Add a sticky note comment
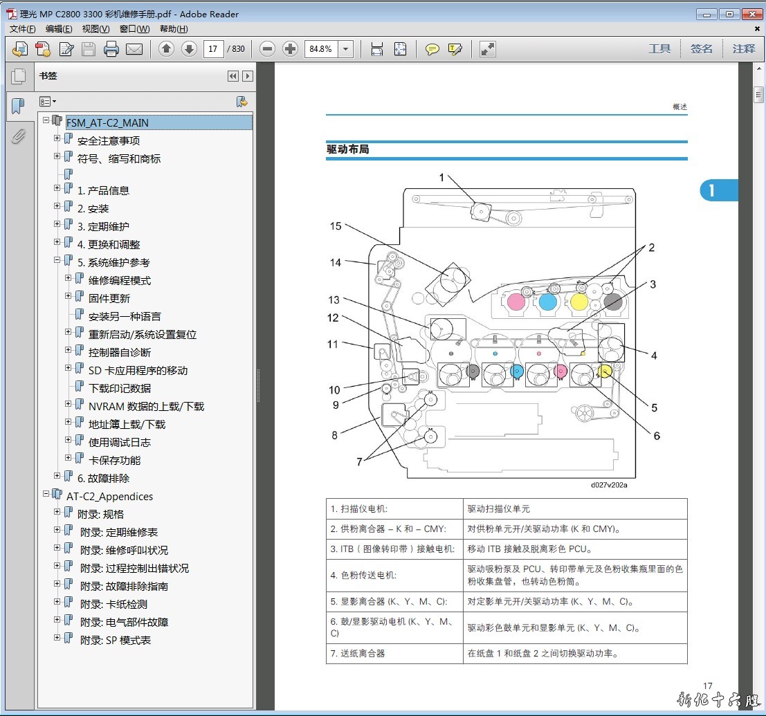Viewport: 766px width, 716px height. 432,49
